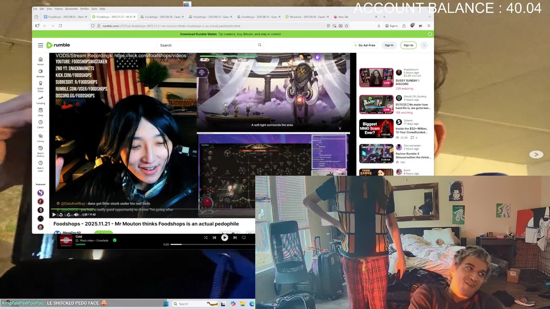Reload the current page
Screen dimensions: 550x309
click(60, 26)
